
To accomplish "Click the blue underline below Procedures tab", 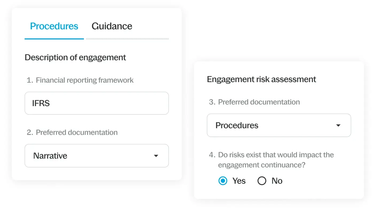I will pyautogui.click(x=54, y=39).
